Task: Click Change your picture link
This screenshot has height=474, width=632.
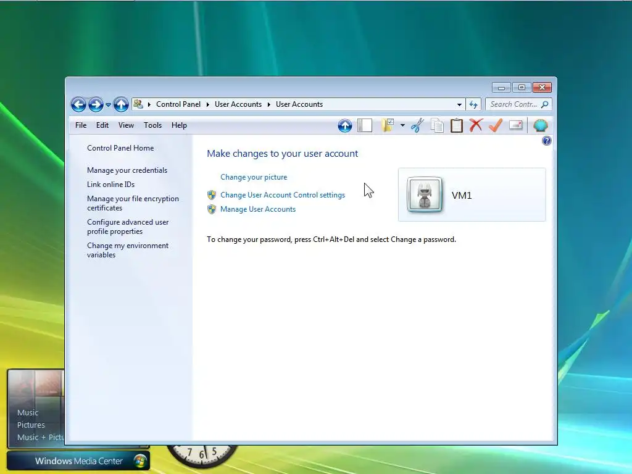Action: [254, 177]
